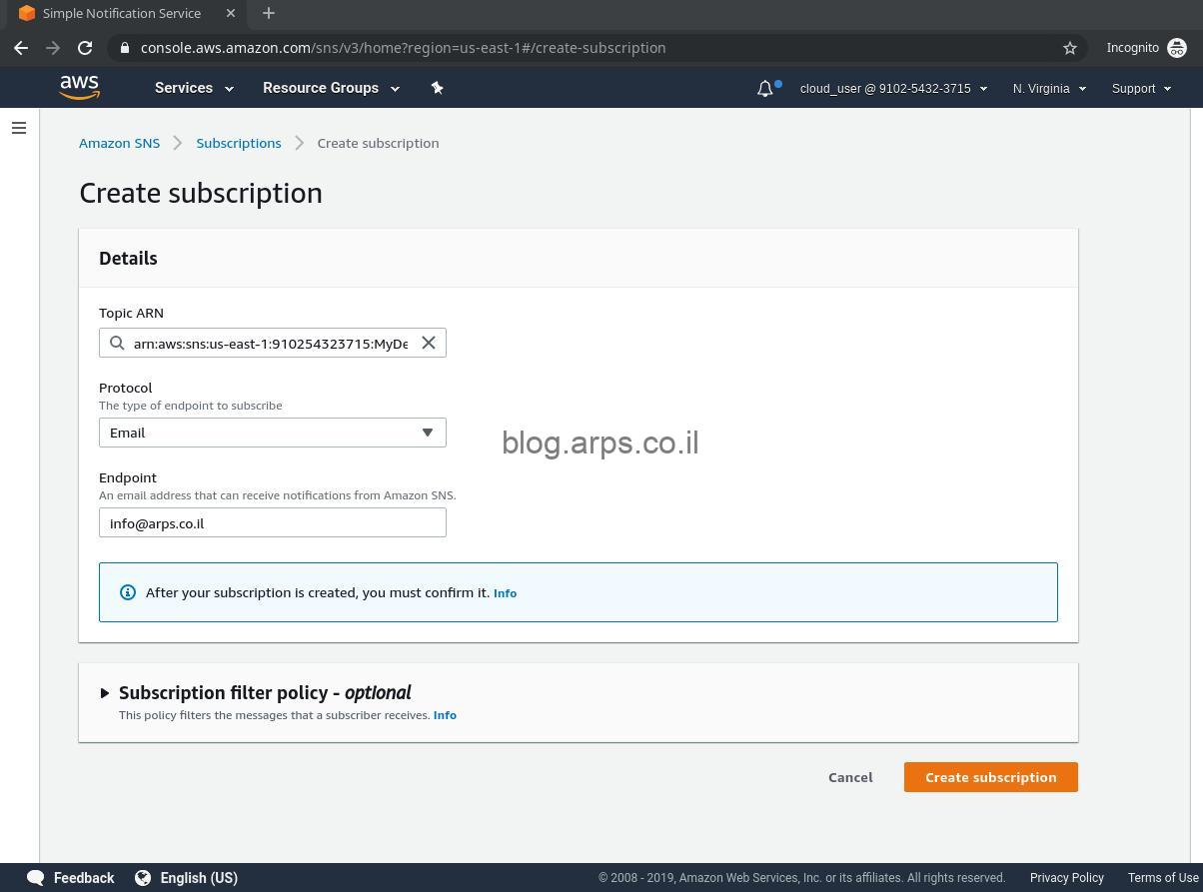Click the Incognito profile icon
The height and width of the screenshot is (892, 1203).
click(x=1177, y=48)
